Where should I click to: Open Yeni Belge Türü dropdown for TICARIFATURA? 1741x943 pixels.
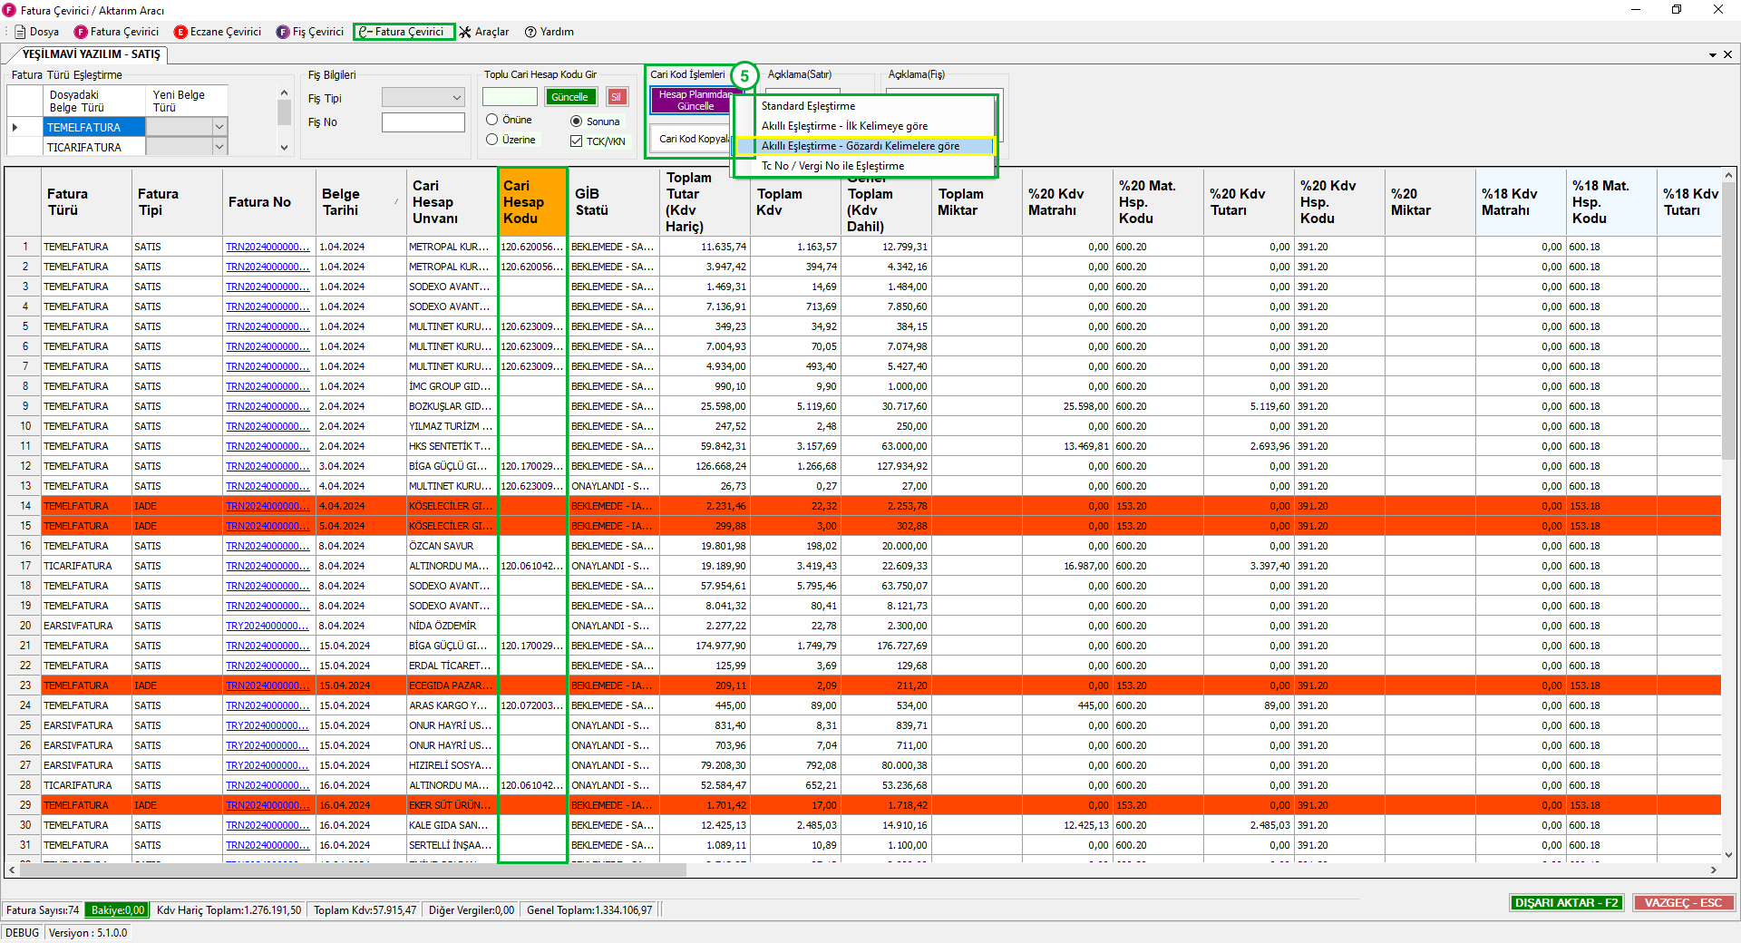(x=219, y=147)
